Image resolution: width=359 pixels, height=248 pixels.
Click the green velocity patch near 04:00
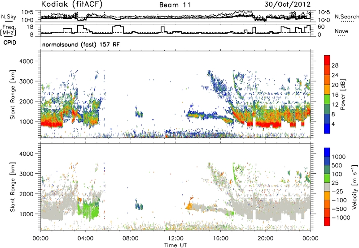[88, 208]
